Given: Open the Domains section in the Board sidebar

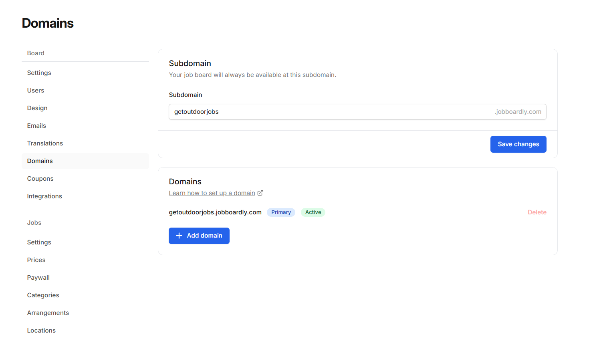Looking at the screenshot, I should point(40,161).
